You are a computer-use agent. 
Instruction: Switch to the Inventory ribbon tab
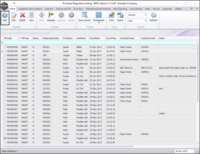78,9
